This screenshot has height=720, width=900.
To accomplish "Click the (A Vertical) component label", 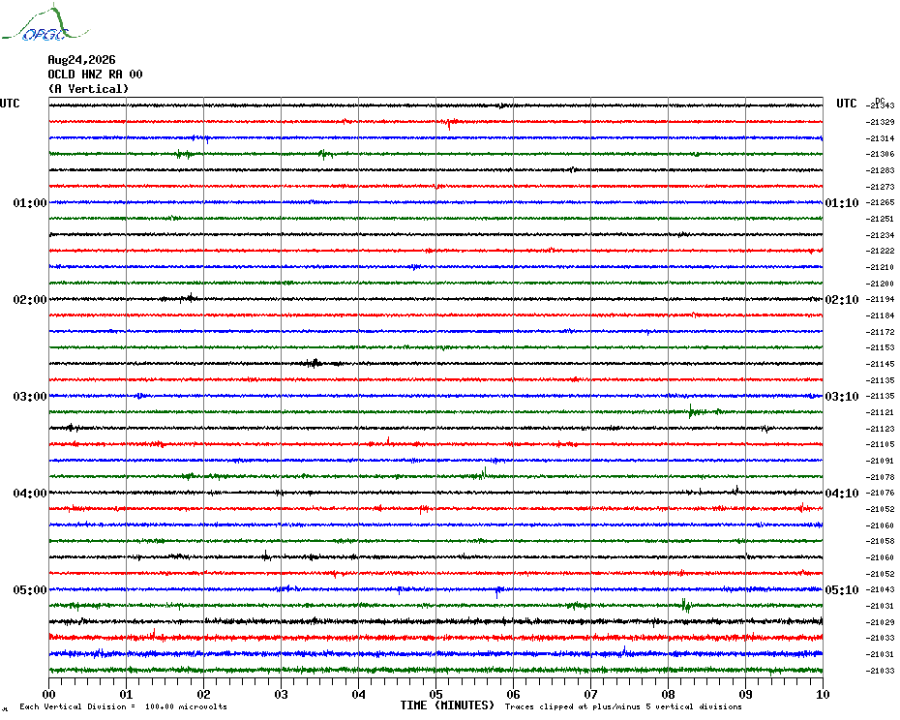I will pyautogui.click(x=88, y=89).
